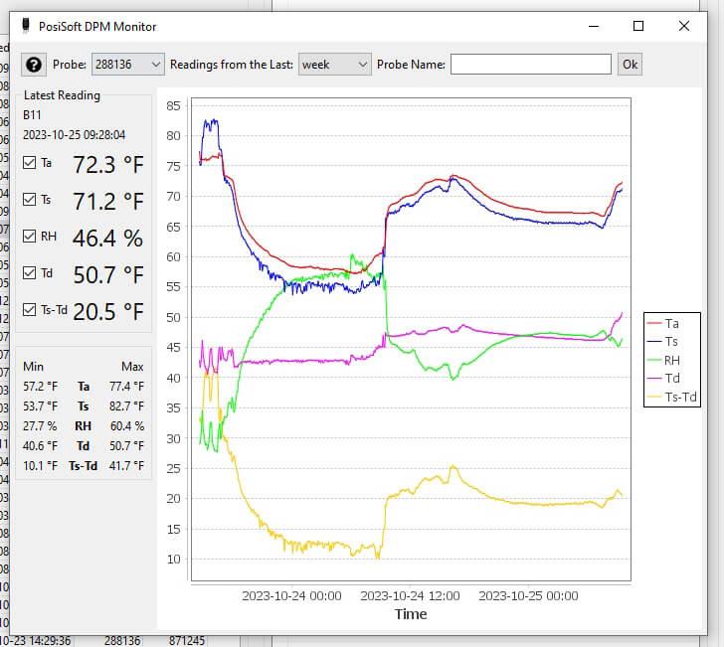Click in the Probe Name text field
Image resolution: width=724 pixels, height=647 pixels.
point(530,65)
